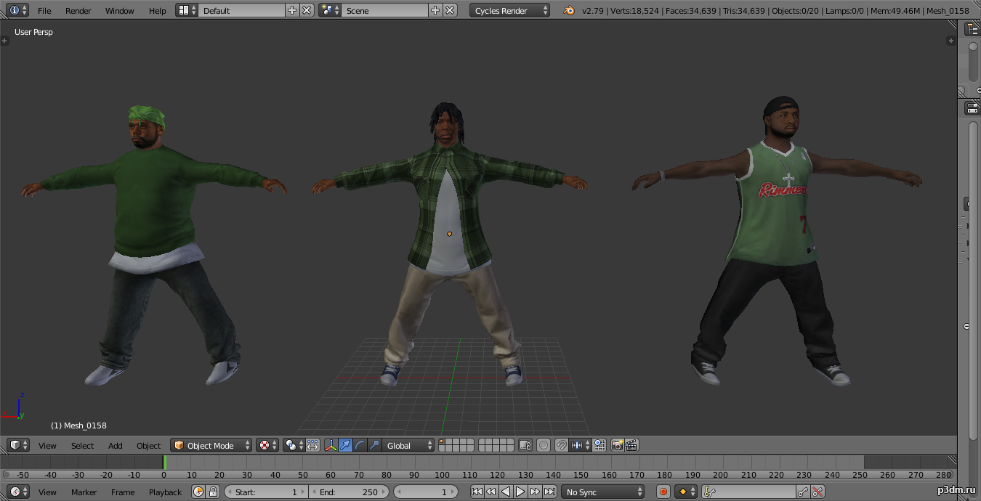Render OpenGL viewport animation (clapper icon)

click(632, 445)
